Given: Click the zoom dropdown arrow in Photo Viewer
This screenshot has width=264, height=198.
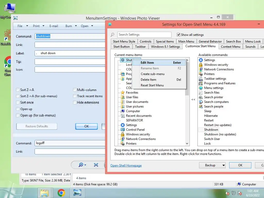Looking at the screenshot, I should click(85, 165).
